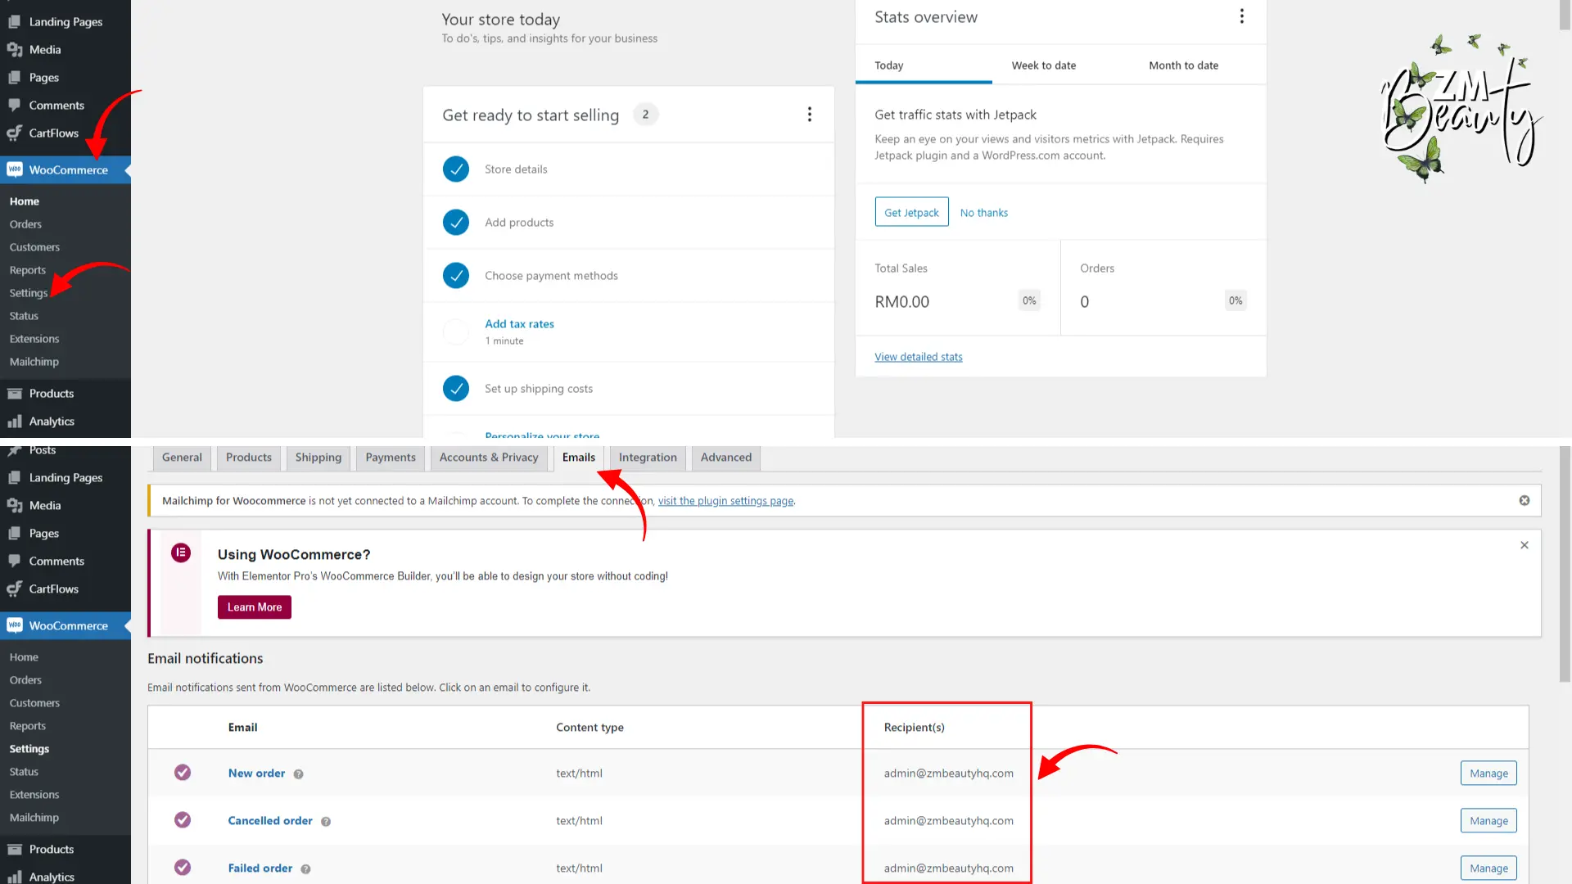Open Settings in upper WooCommerce submenu
Image resolution: width=1572 pixels, height=884 pixels.
tap(29, 293)
